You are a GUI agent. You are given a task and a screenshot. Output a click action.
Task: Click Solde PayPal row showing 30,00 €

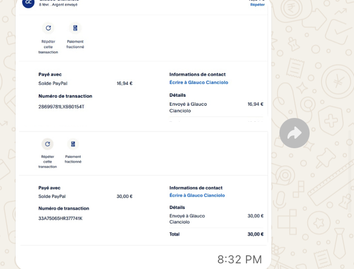(x=85, y=196)
